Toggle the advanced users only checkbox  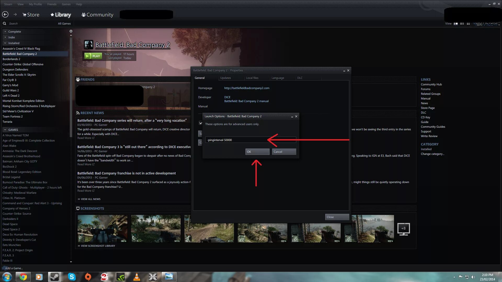click(x=200, y=123)
